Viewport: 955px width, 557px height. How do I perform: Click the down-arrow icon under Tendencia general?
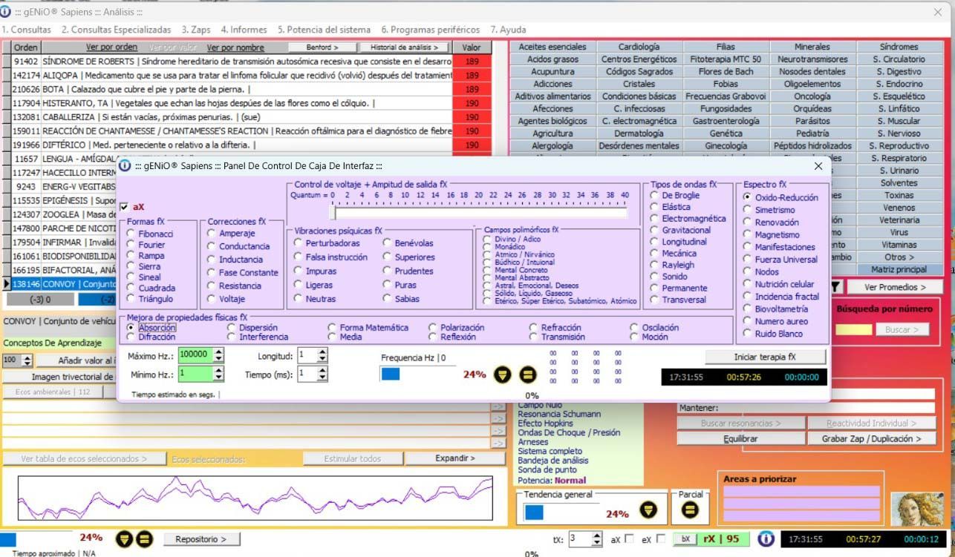click(x=649, y=510)
